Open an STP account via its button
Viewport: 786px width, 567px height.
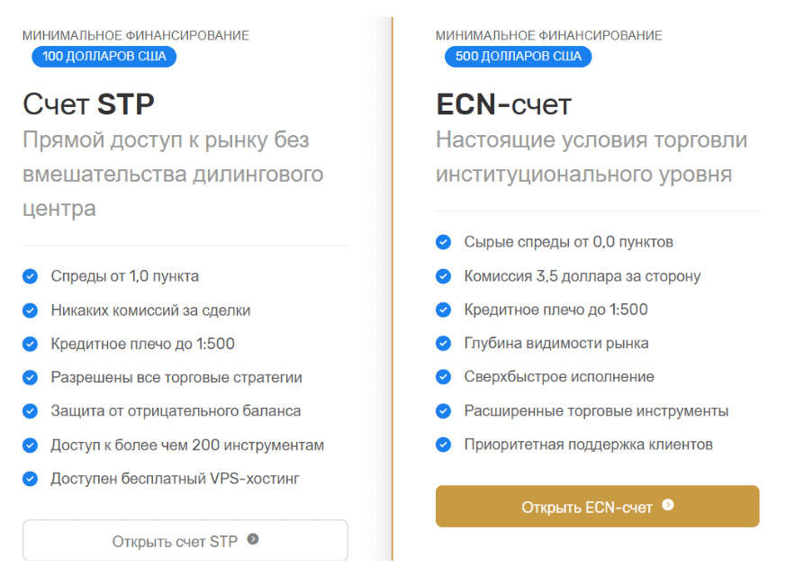(185, 540)
